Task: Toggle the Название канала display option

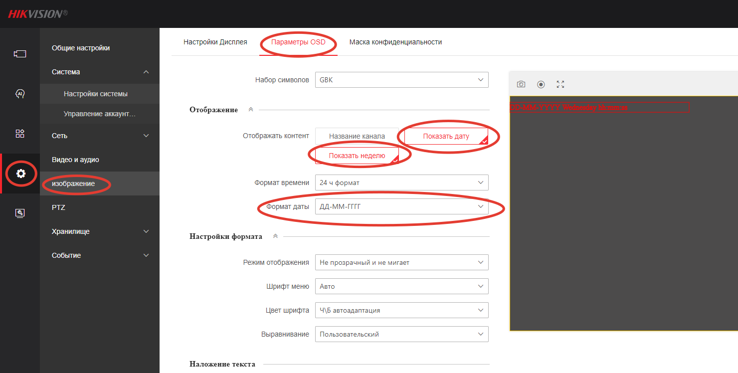Action: pyautogui.click(x=357, y=136)
